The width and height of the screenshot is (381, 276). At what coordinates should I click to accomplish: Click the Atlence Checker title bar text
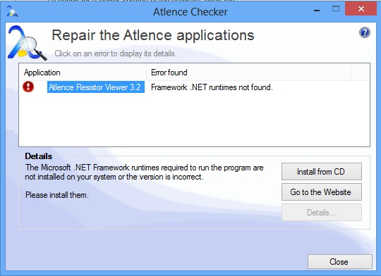(190, 12)
